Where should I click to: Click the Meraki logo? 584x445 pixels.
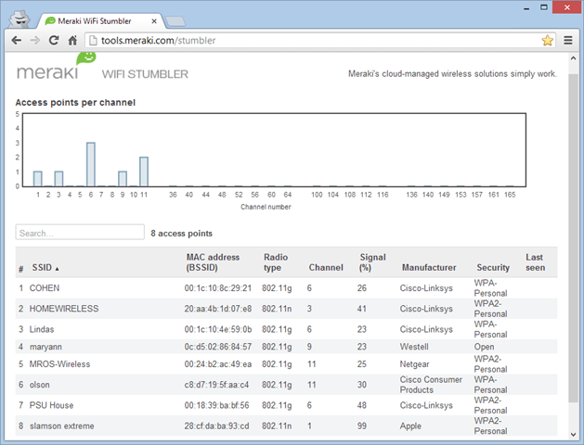56,66
